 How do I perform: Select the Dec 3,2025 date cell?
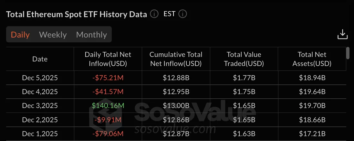click(x=40, y=106)
